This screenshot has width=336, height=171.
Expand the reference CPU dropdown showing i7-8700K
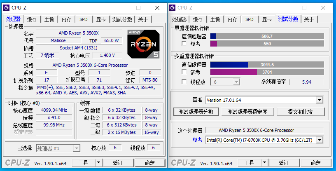pyautogui.click(x=320, y=140)
